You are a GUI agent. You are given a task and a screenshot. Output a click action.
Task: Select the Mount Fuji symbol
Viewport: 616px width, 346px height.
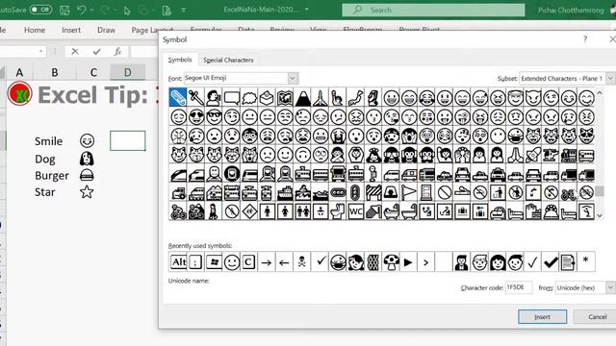(x=303, y=97)
